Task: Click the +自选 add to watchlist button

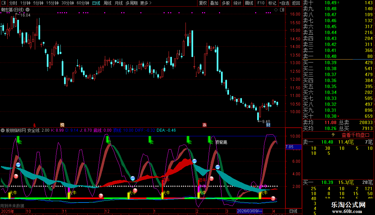Action: coord(284,3)
